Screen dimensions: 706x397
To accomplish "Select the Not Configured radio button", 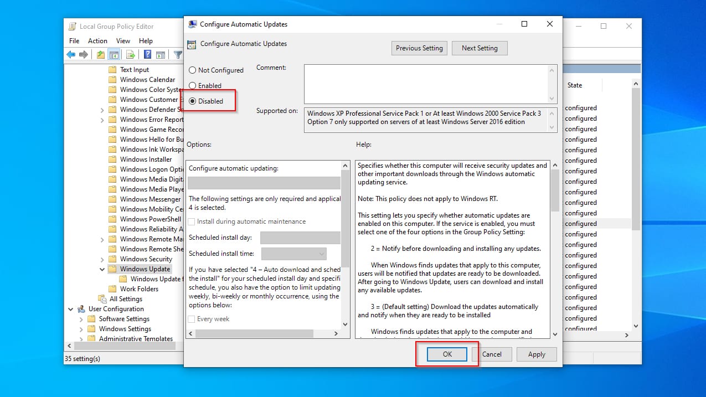I will [x=193, y=70].
